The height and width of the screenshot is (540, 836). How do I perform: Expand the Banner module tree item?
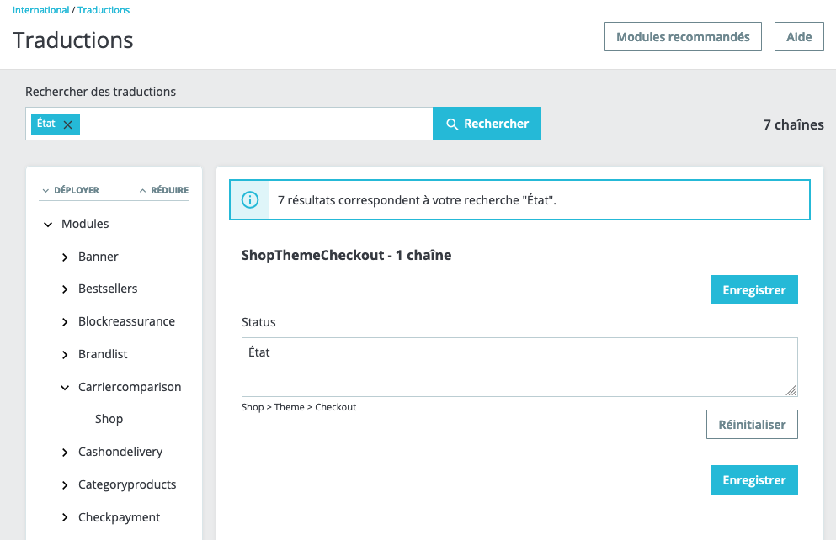pos(65,257)
